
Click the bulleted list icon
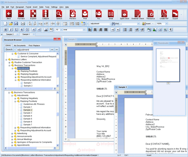[125, 30]
